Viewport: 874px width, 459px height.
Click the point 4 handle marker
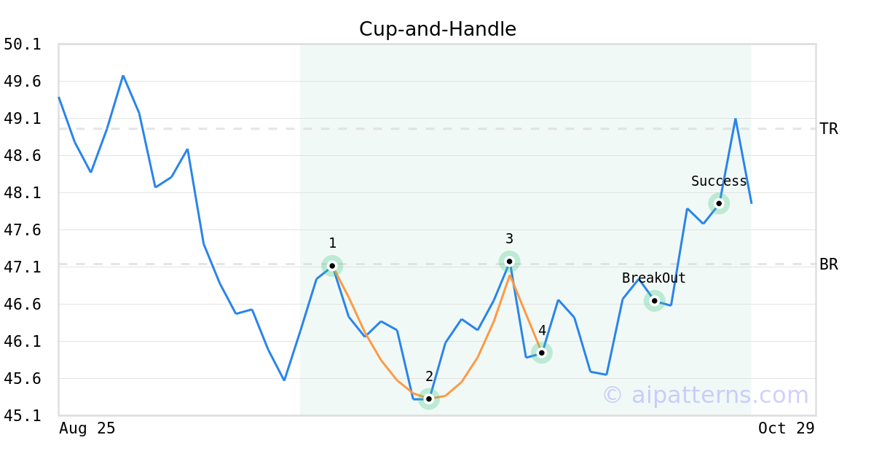pyautogui.click(x=541, y=353)
